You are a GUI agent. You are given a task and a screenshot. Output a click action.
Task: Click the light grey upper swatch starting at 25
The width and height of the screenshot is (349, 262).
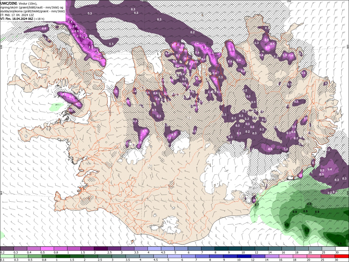(x=329, y=249)
